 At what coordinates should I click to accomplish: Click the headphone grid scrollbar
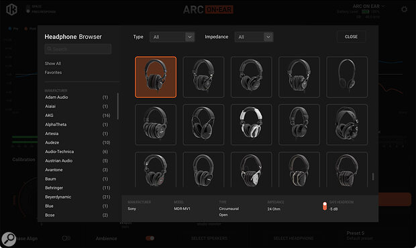coord(373,176)
